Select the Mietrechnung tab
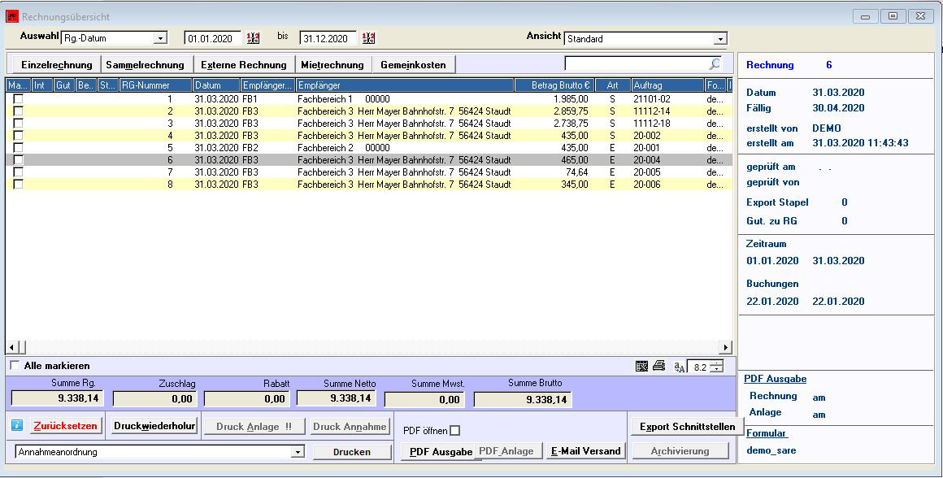This screenshot has height=478, width=943. pos(332,65)
